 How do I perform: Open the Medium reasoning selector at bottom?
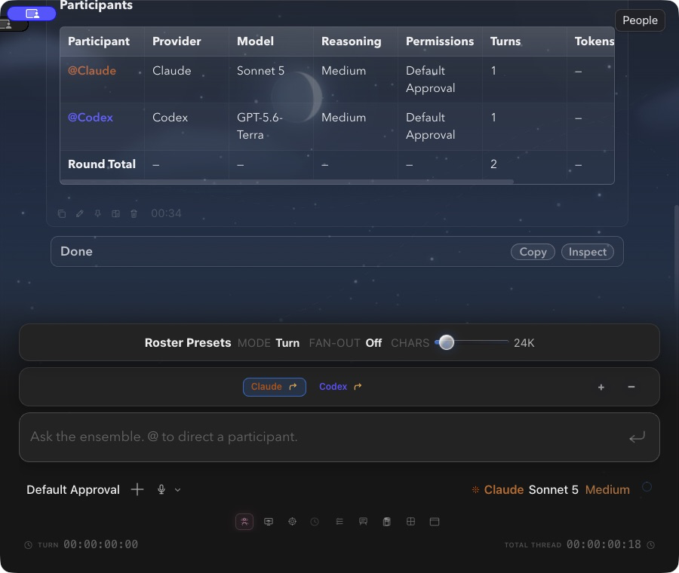pos(607,489)
